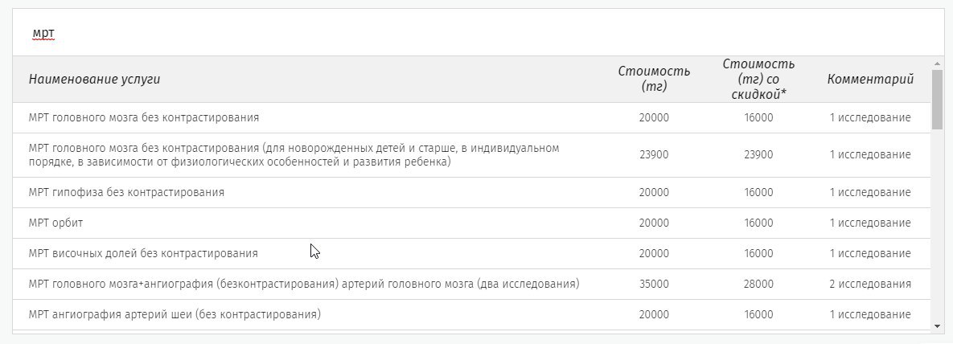Viewport: 953px width, 344px height.
Task: Click the price 35000 cell
Action: click(654, 284)
